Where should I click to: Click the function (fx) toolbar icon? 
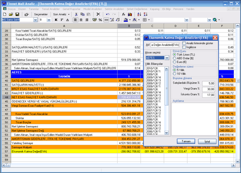pos(124,14)
